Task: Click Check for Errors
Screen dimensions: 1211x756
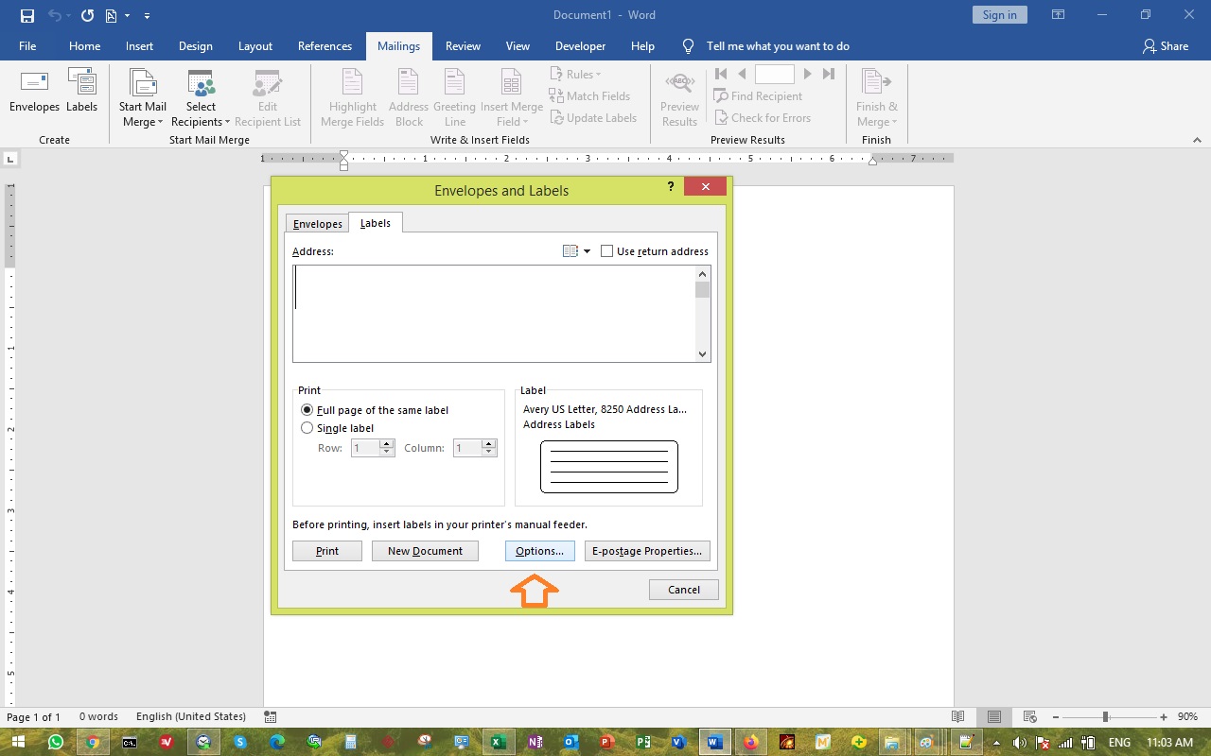Action: 762,117
